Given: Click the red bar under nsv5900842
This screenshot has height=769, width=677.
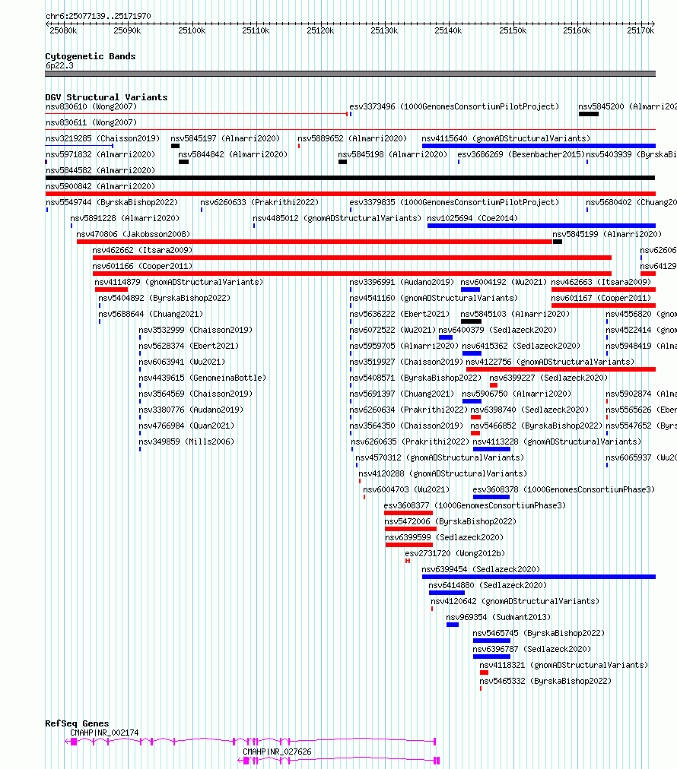Looking at the screenshot, I should pyautogui.click(x=350, y=194).
